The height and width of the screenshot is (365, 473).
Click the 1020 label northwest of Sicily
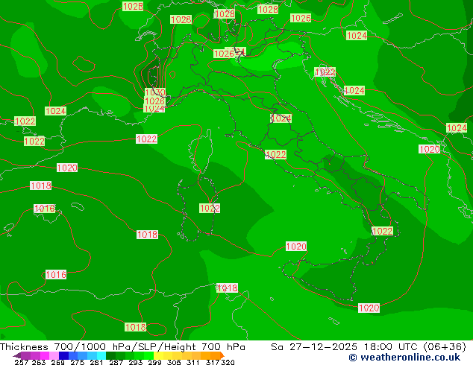click(296, 247)
